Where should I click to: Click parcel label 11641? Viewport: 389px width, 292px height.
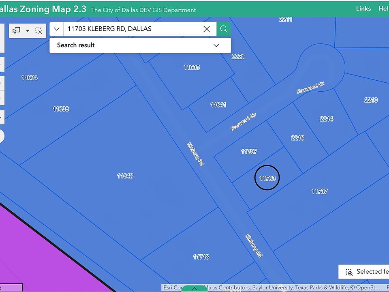click(x=218, y=105)
